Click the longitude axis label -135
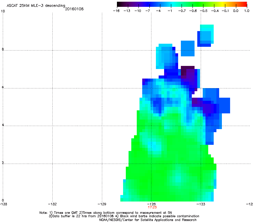The image size is (253, 222). [3, 204]
